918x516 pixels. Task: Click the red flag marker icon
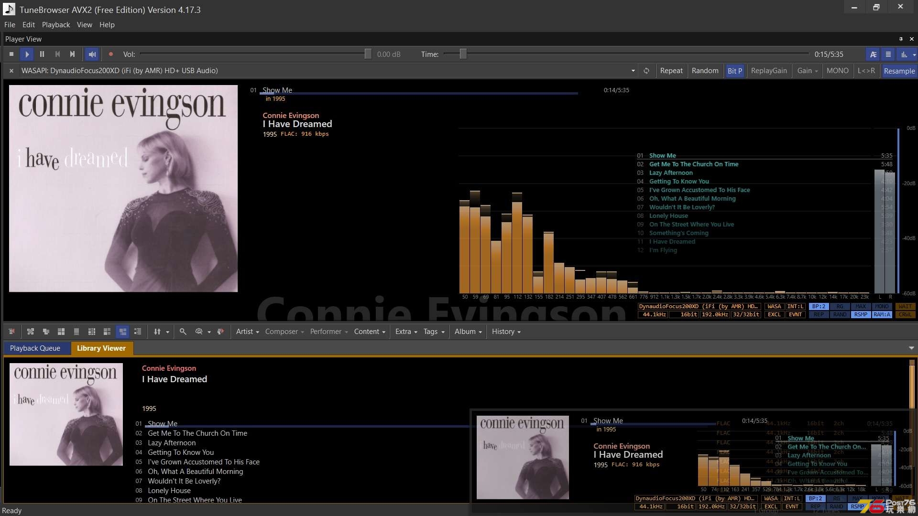tap(220, 332)
